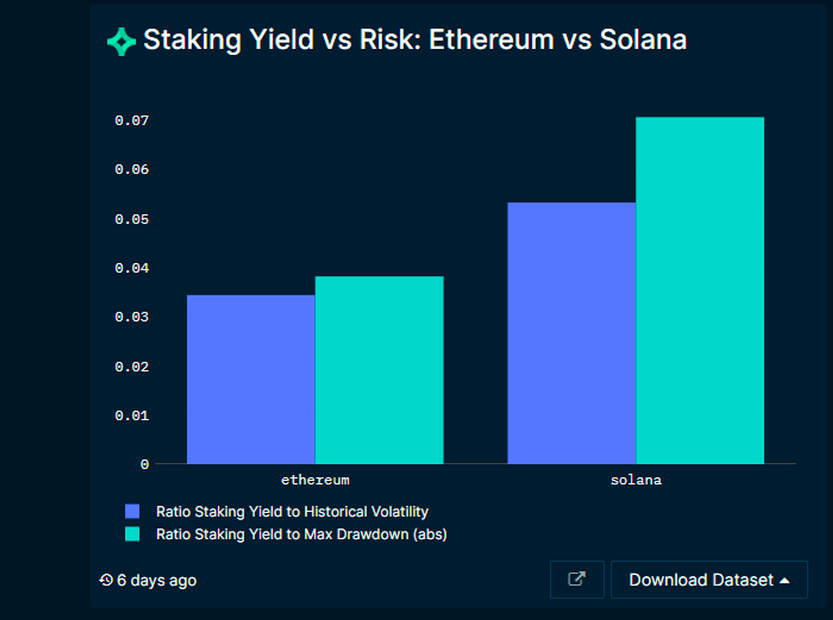Click the 'solana' x-axis label

coord(635,480)
